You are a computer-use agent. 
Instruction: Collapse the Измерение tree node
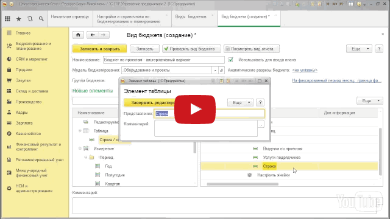(x=80, y=148)
